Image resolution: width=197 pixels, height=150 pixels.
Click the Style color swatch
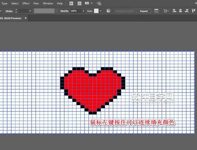tap(96, 11)
